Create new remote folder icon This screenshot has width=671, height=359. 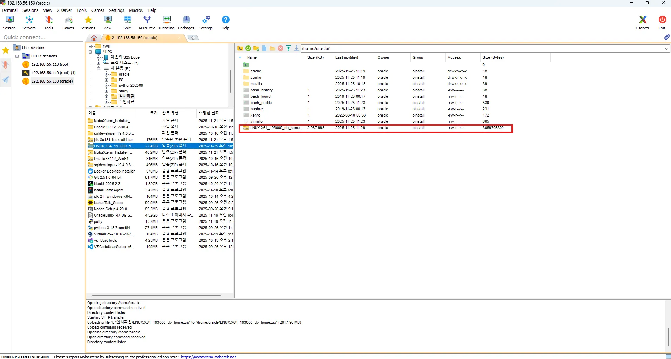click(x=256, y=48)
